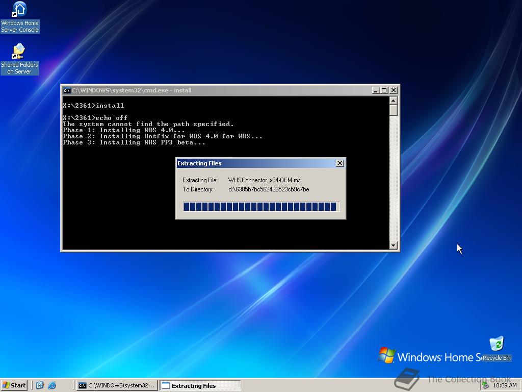Launch Show Desktop from Quick Launch
This screenshot has height=392, width=522.
tap(40, 385)
